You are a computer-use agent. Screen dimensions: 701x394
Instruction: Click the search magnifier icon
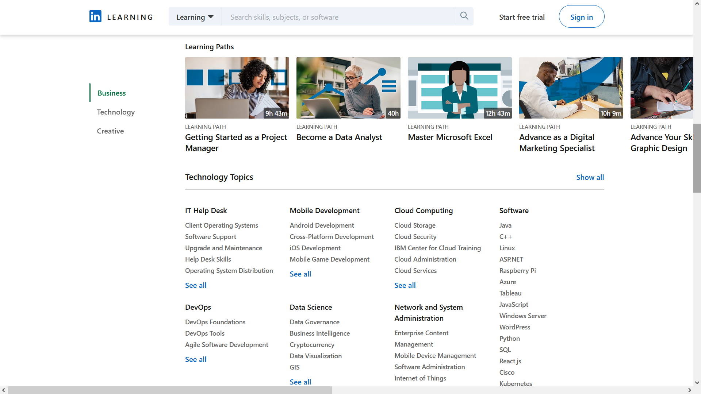[464, 16]
